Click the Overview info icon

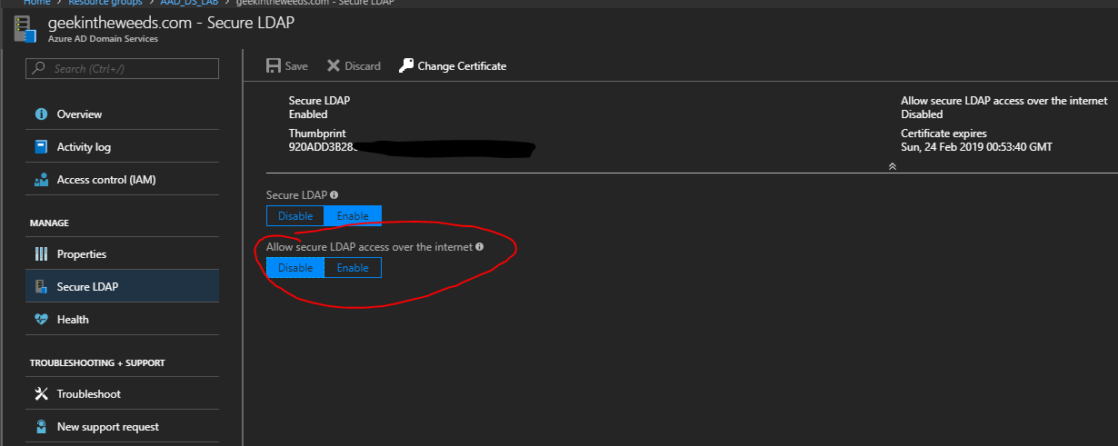pos(41,114)
